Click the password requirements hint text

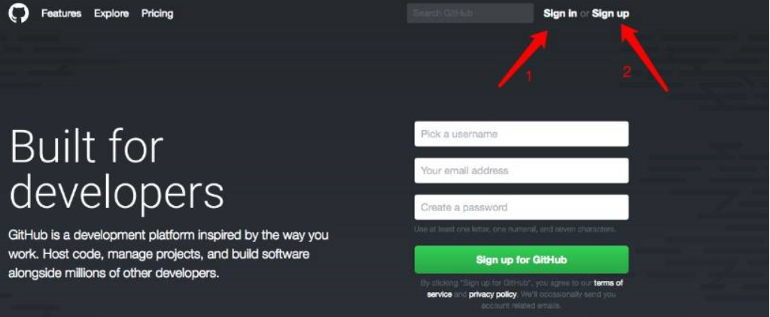point(515,229)
